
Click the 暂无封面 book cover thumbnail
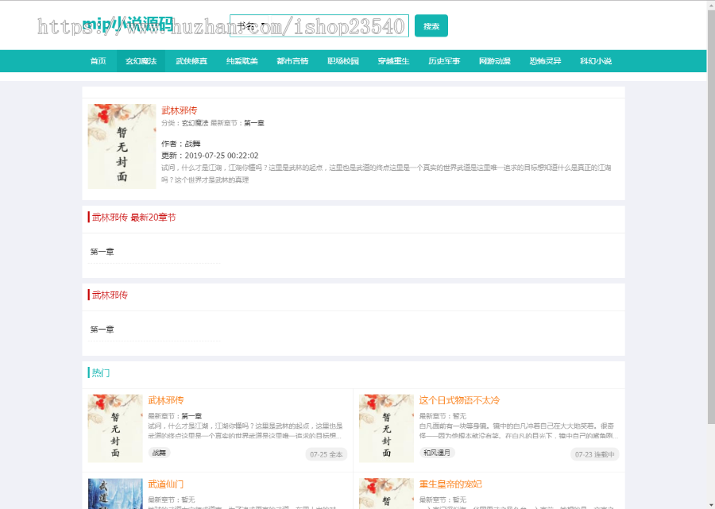tap(121, 146)
